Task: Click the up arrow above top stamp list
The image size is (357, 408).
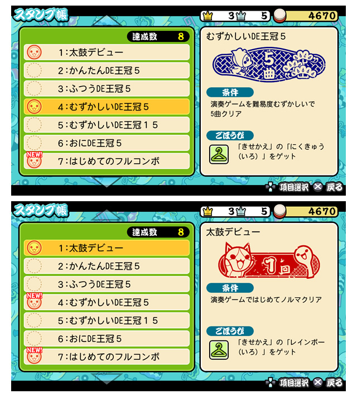Action: point(107,21)
